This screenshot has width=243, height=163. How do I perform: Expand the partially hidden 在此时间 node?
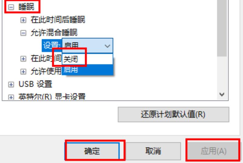pos(23,59)
